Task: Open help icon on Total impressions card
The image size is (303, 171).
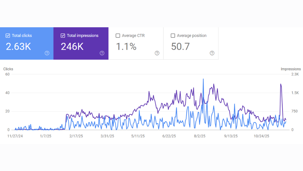Action: [x=102, y=53]
